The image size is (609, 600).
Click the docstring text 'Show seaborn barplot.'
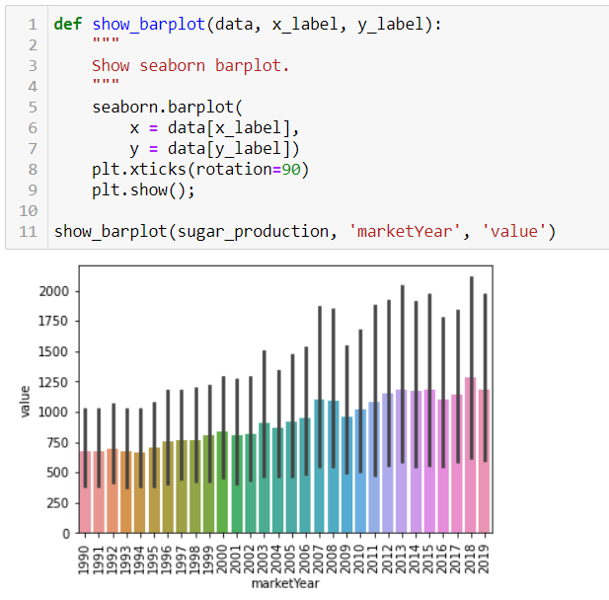point(190,66)
